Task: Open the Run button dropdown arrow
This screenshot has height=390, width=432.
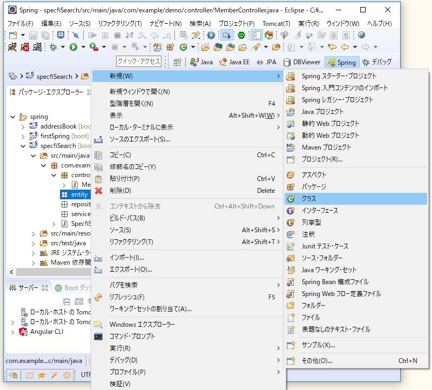Action: point(83,47)
